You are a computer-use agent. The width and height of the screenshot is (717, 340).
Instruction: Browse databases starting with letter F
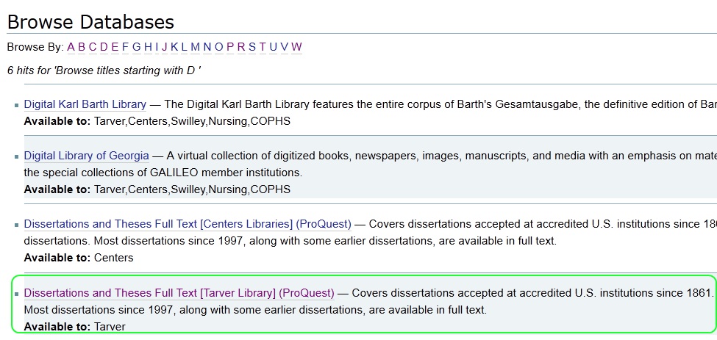125,46
